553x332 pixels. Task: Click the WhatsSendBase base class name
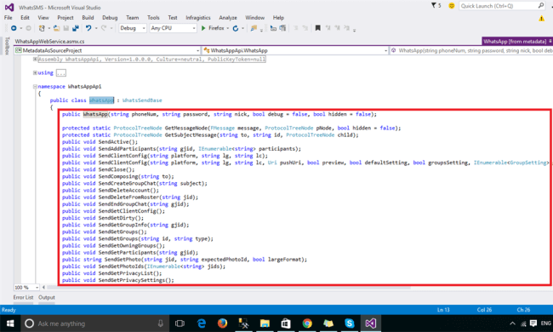(x=142, y=100)
